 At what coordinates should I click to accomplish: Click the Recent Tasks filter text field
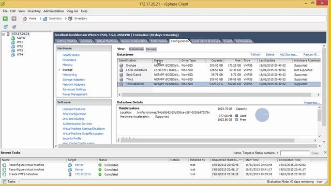pyautogui.click(x=295, y=153)
